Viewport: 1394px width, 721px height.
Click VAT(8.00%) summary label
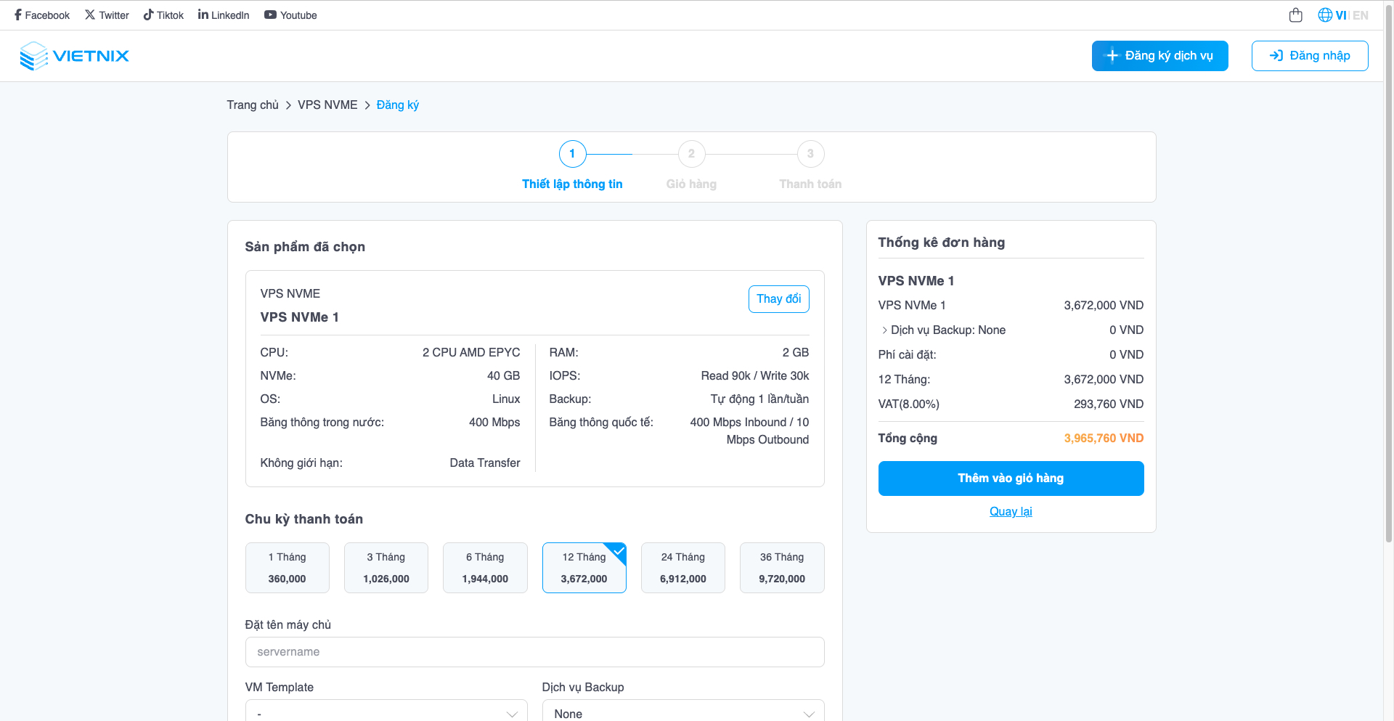point(909,404)
